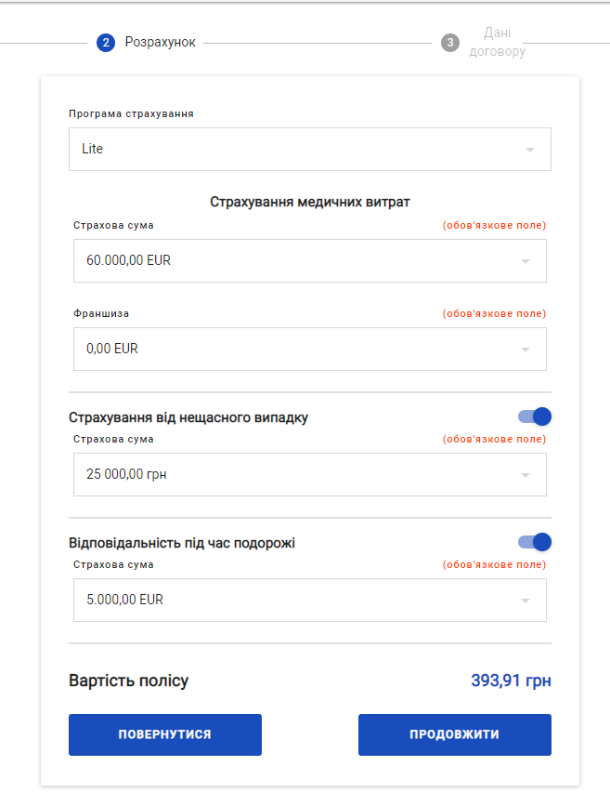Click the arrow icon in the Франшиза field
This screenshot has height=806, width=610.
tap(525, 350)
